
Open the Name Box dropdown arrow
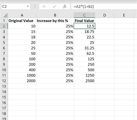coord(28,6)
